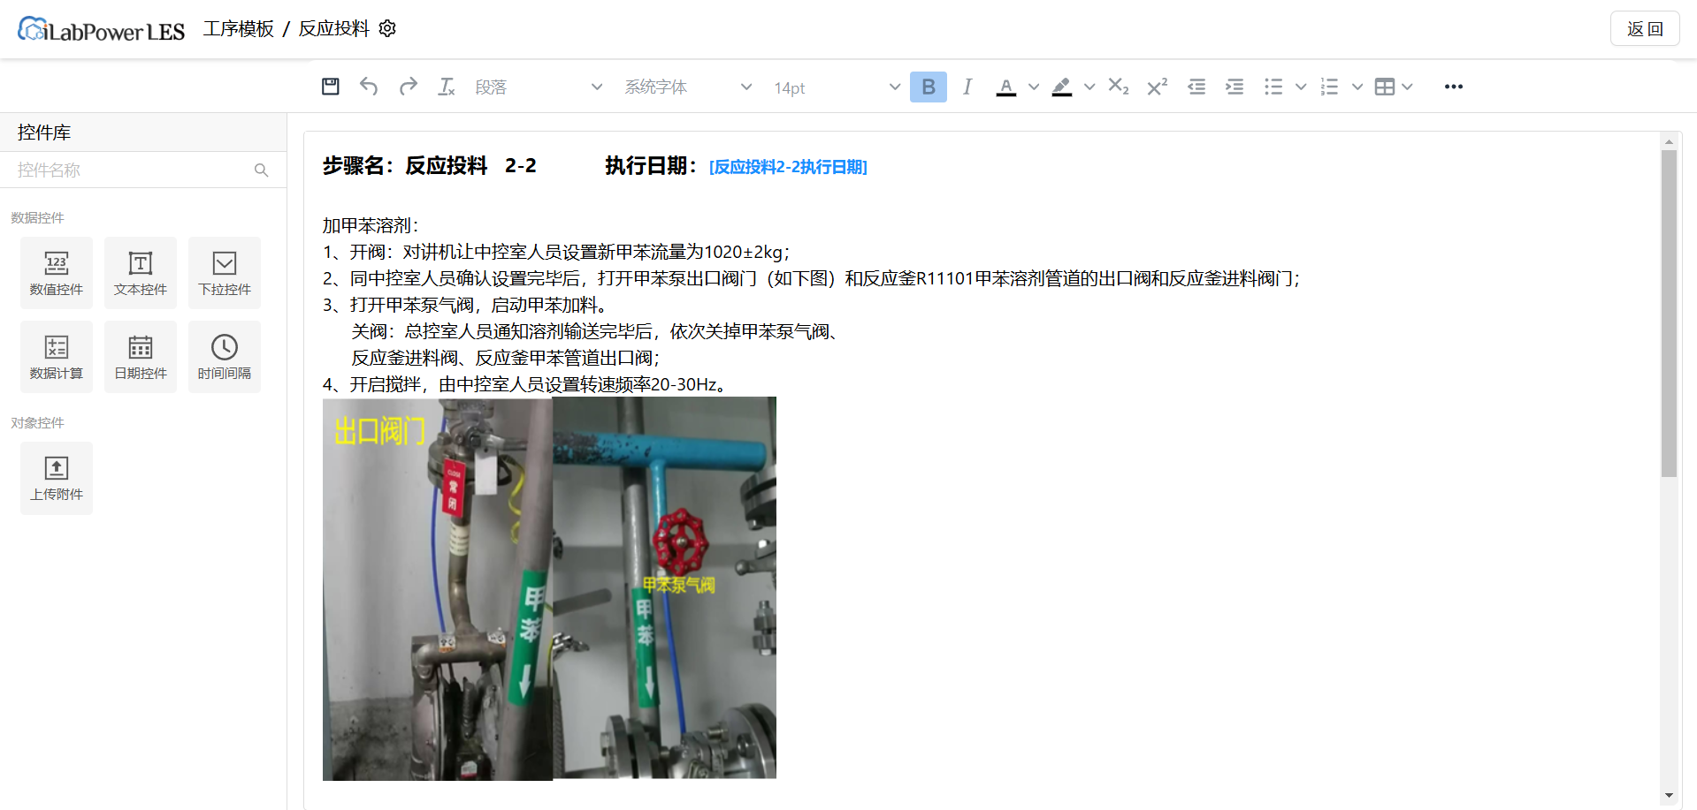The height and width of the screenshot is (810, 1697).
Task: Click the 反应投料 breadcrumb title
Action: pyautogui.click(x=334, y=28)
